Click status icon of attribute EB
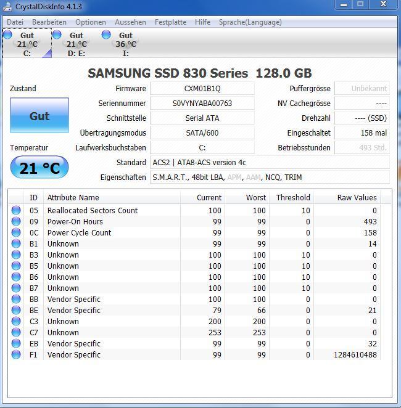 pos(16,343)
